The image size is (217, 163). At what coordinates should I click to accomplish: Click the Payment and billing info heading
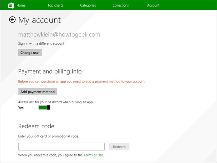50,71
